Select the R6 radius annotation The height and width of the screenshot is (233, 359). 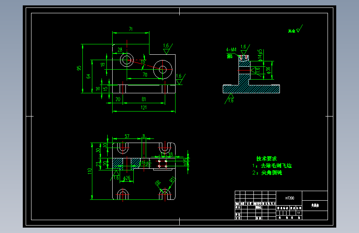[x=158, y=183]
